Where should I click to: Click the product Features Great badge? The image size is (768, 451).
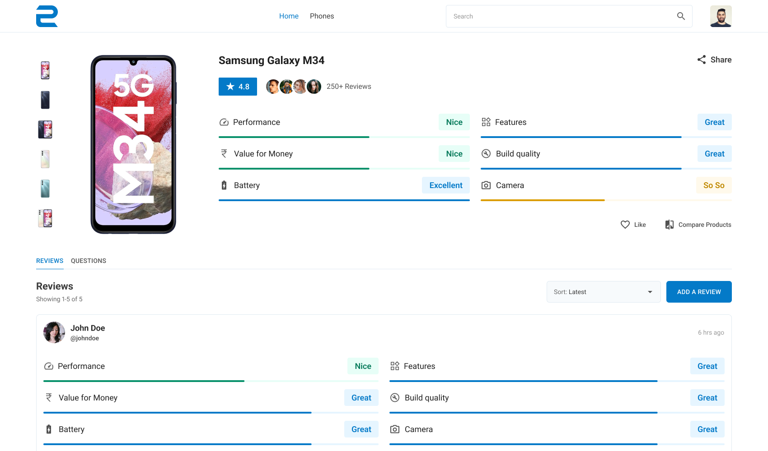(715, 122)
